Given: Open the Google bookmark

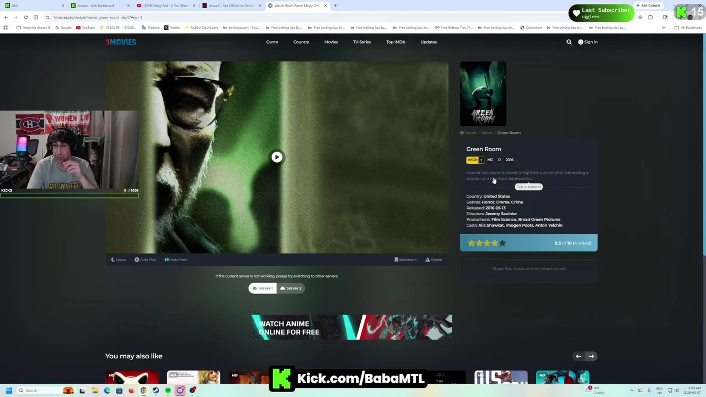Looking at the screenshot, I should pos(63,28).
